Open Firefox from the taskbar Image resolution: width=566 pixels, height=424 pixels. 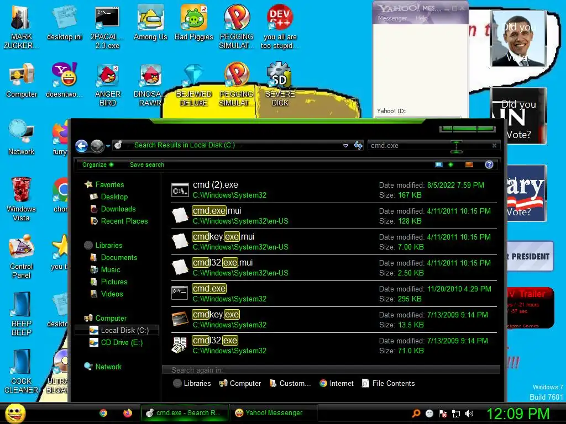tap(128, 413)
